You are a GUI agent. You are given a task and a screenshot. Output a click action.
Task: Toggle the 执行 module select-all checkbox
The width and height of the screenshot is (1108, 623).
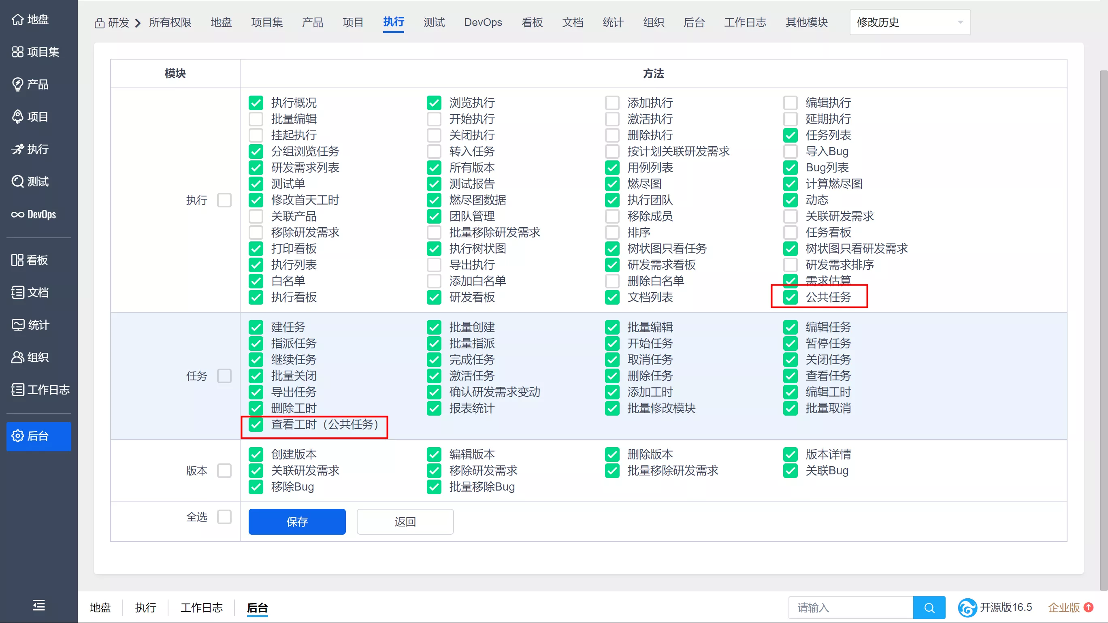point(224,200)
